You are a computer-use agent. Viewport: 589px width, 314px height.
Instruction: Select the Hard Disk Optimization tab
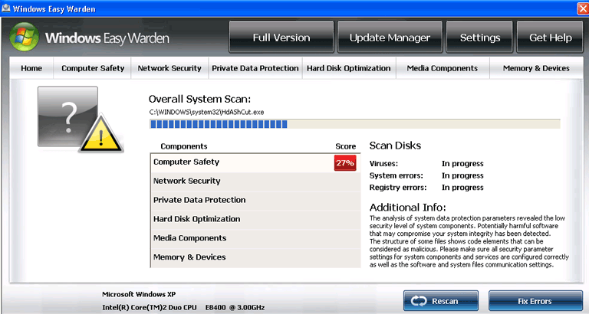tap(349, 68)
